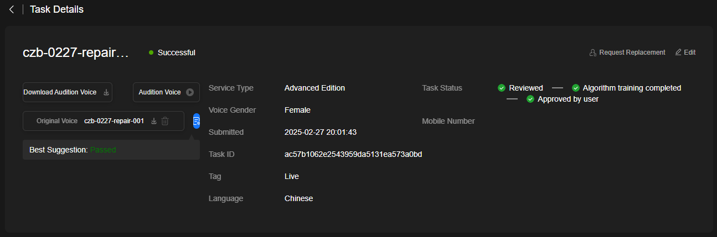
Task: Click Download Audition Voice button
Action: tap(67, 92)
